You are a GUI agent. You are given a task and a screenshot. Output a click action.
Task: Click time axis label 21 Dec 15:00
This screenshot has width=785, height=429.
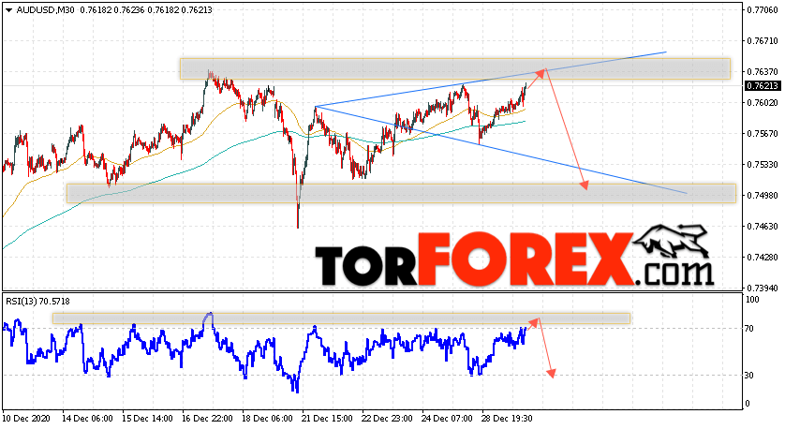328,418
